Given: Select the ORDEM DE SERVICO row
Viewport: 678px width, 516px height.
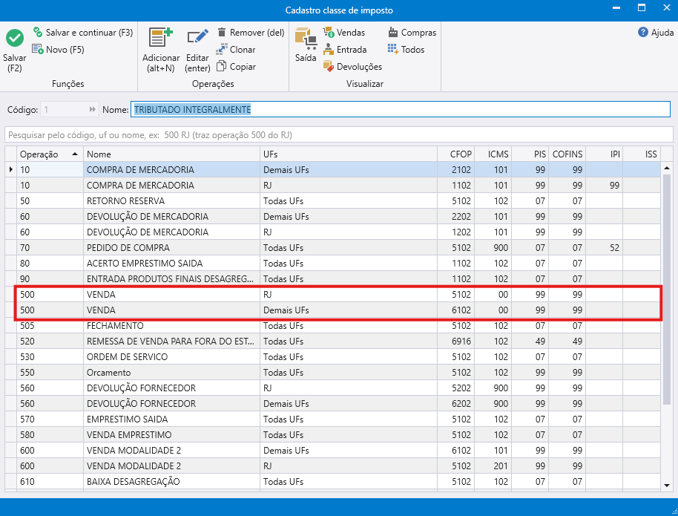Looking at the screenshot, I should click(x=333, y=356).
